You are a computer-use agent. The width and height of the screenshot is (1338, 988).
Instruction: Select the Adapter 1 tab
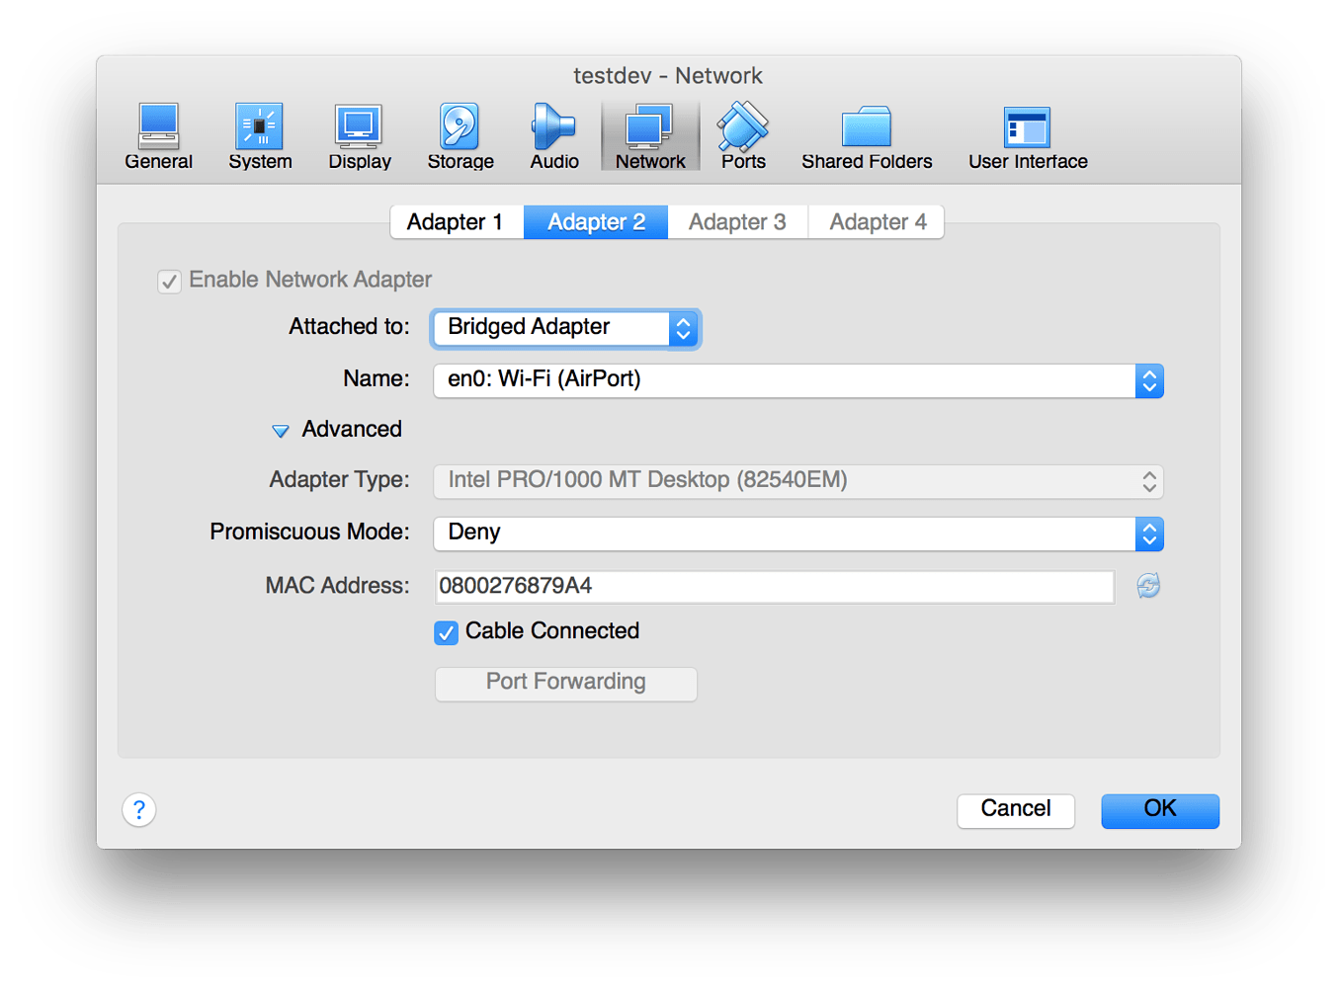pos(456,221)
